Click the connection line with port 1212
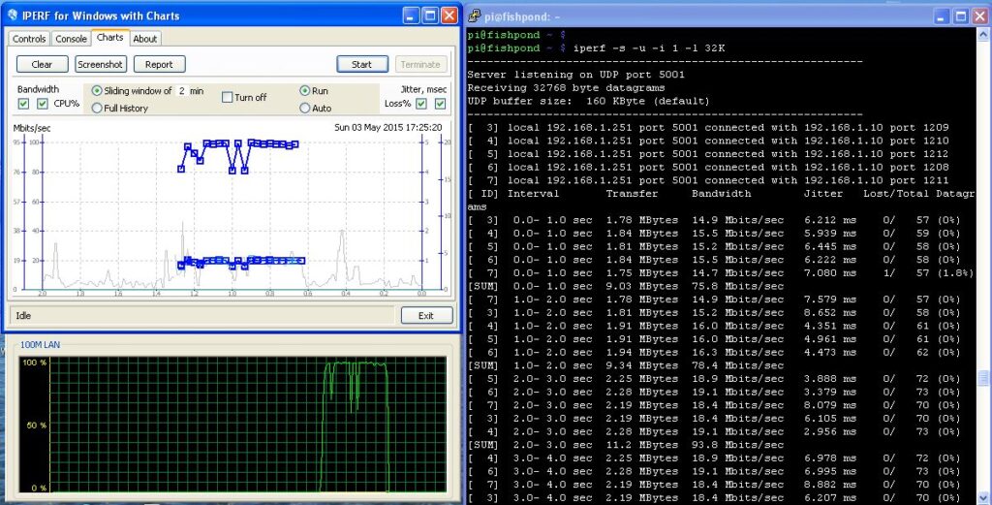 tap(708, 154)
